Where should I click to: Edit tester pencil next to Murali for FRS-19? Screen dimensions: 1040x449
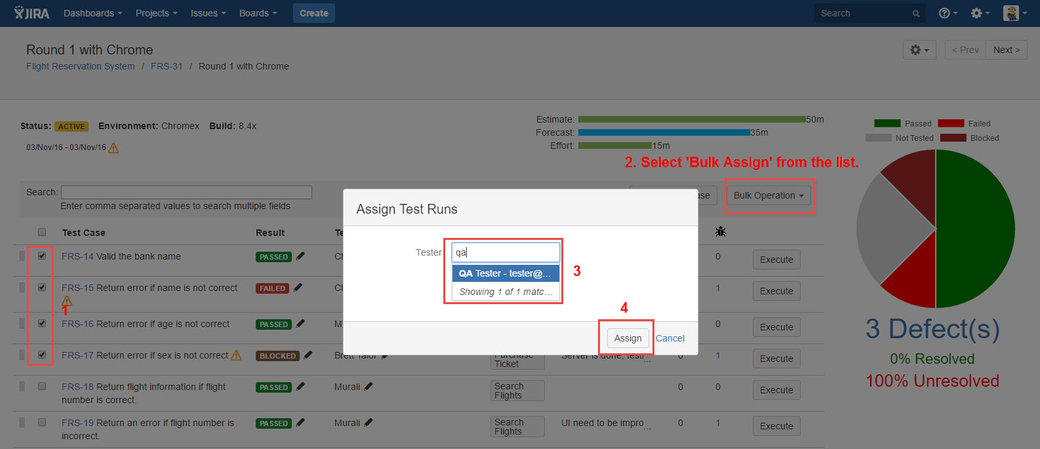click(x=369, y=423)
